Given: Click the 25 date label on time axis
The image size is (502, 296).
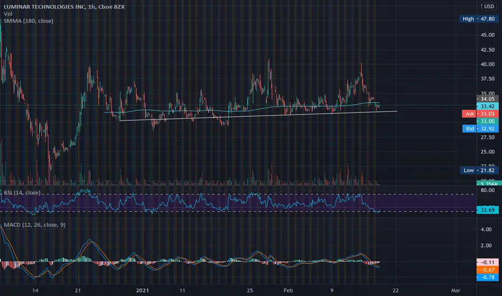Looking at the screenshot, I should tap(250, 291).
